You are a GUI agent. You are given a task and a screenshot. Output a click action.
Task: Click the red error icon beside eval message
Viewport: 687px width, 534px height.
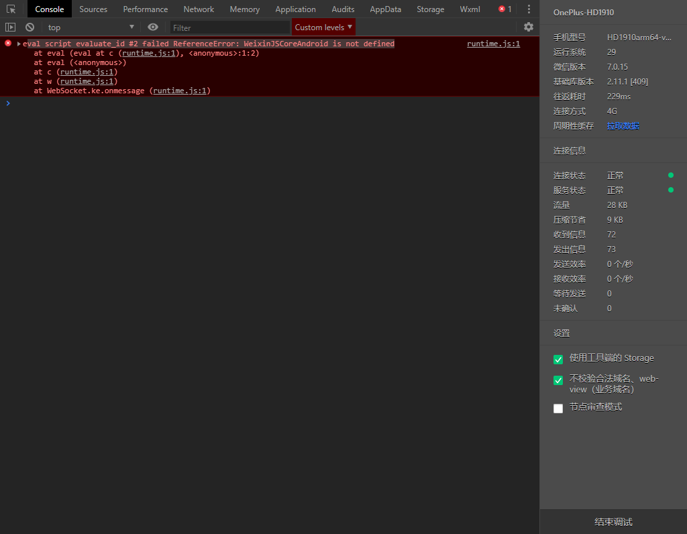click(x=8, y=43)
